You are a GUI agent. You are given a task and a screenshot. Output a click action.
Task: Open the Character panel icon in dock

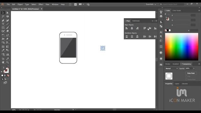coord(161,32)
